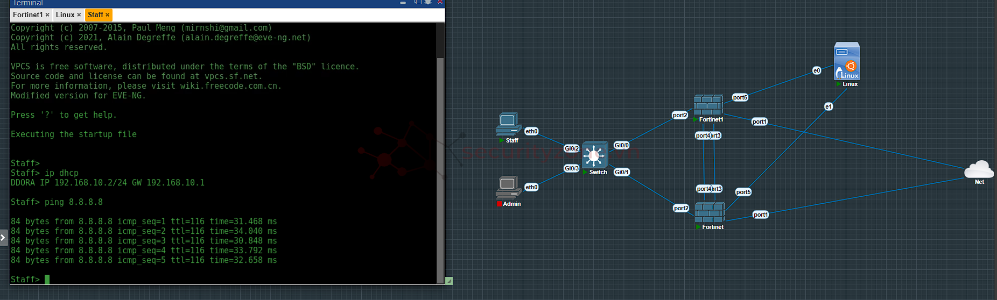Close the Fortinet1 terminal tab
The width and height of the screenshot is (997, 300).
[47, 15]
